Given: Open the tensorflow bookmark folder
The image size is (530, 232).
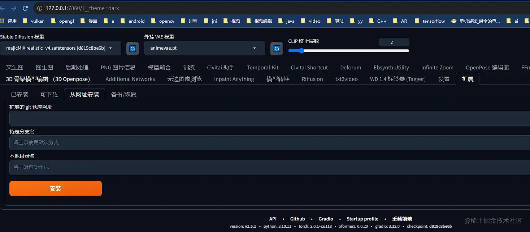Looking at the screenshot, I should (x=430, y=21).
